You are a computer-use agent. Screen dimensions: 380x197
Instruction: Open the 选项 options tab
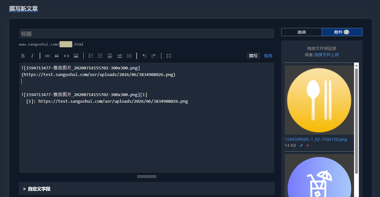tap(302, 32)
